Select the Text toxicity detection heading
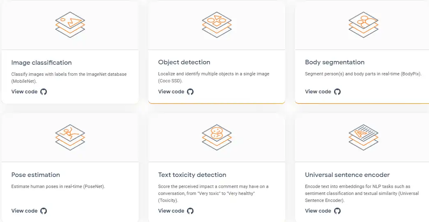The image size is (429, 222). tap(192, 175)
